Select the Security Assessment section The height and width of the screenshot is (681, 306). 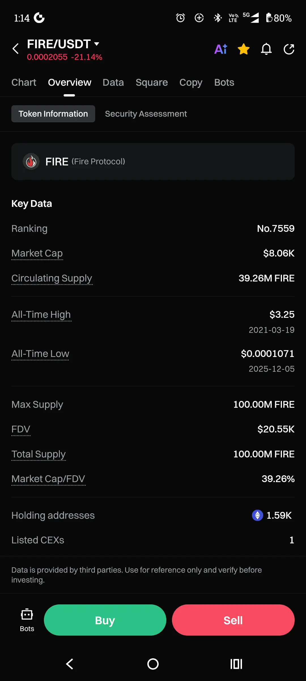pyautogui.click(x=146, y=114)
